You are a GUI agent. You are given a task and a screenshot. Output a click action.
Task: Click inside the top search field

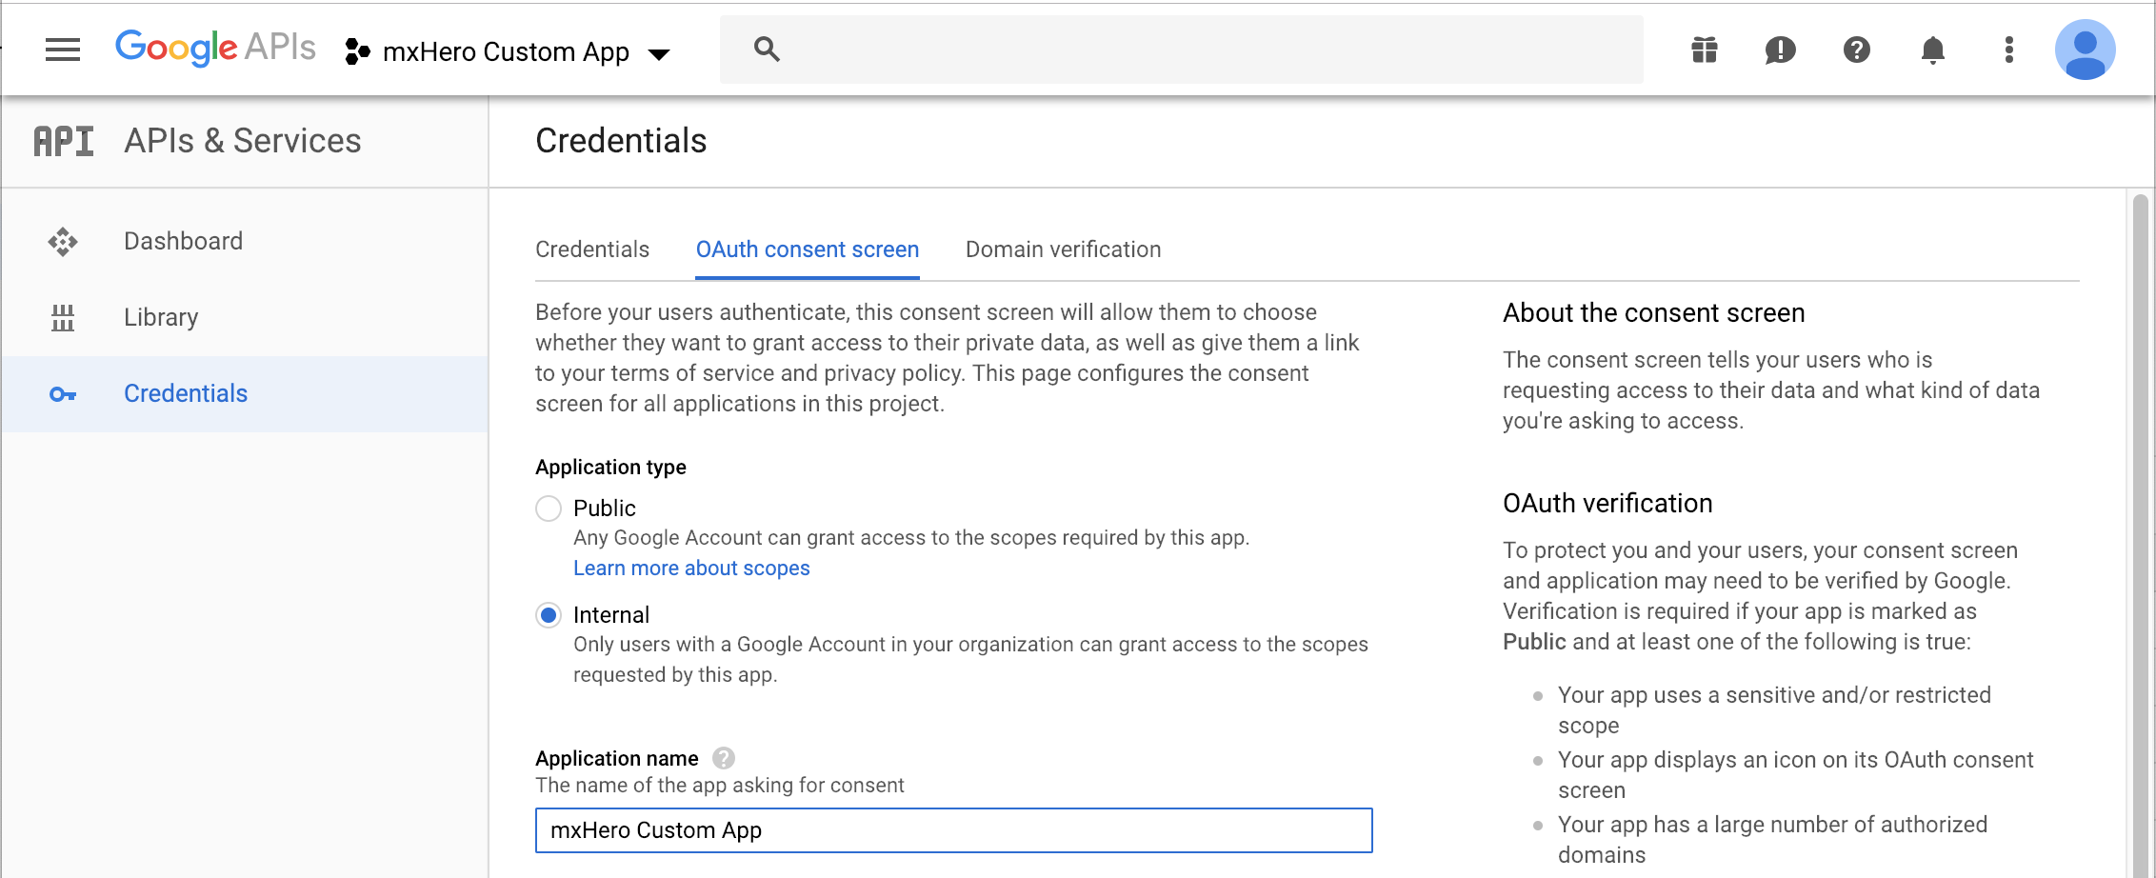coord(1181,50)
